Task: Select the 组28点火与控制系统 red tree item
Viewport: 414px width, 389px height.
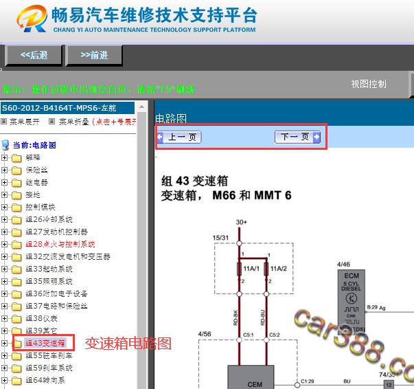Action: 60,244
